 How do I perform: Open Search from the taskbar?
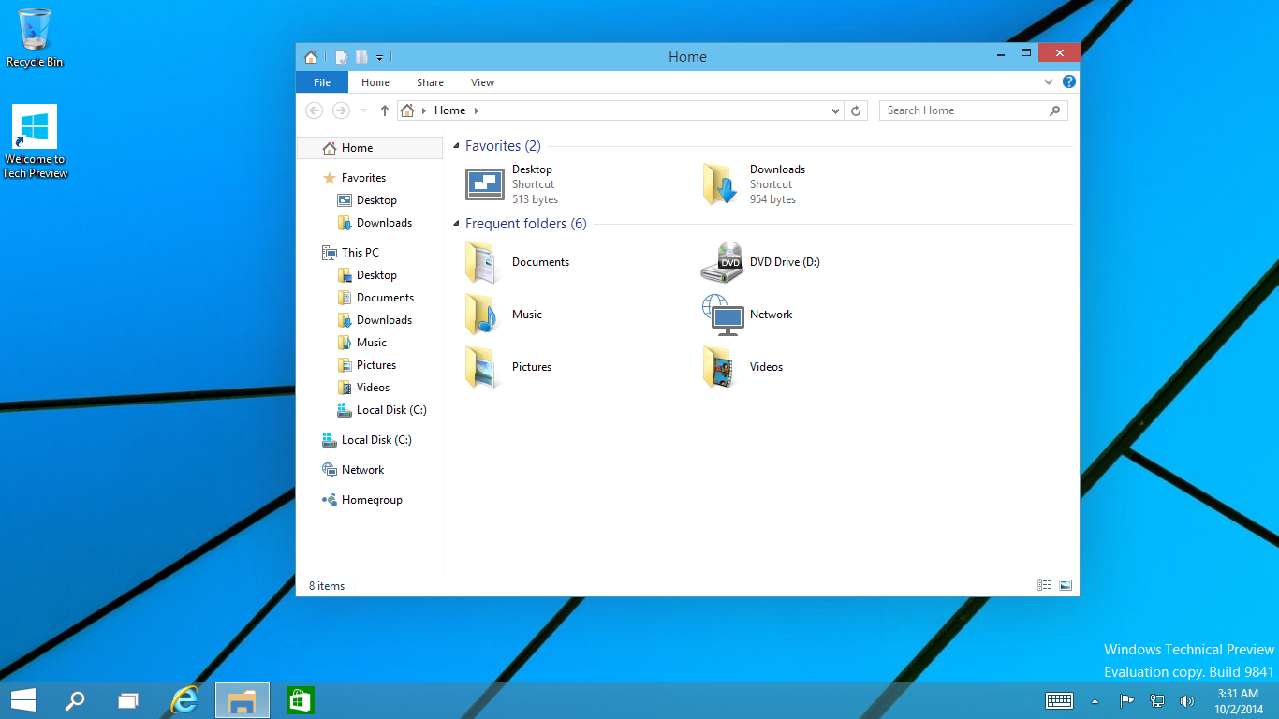[x=75, y=699]
